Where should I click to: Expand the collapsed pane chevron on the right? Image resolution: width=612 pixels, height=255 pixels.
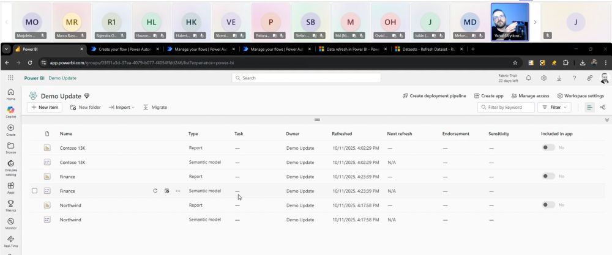point(607,120)
